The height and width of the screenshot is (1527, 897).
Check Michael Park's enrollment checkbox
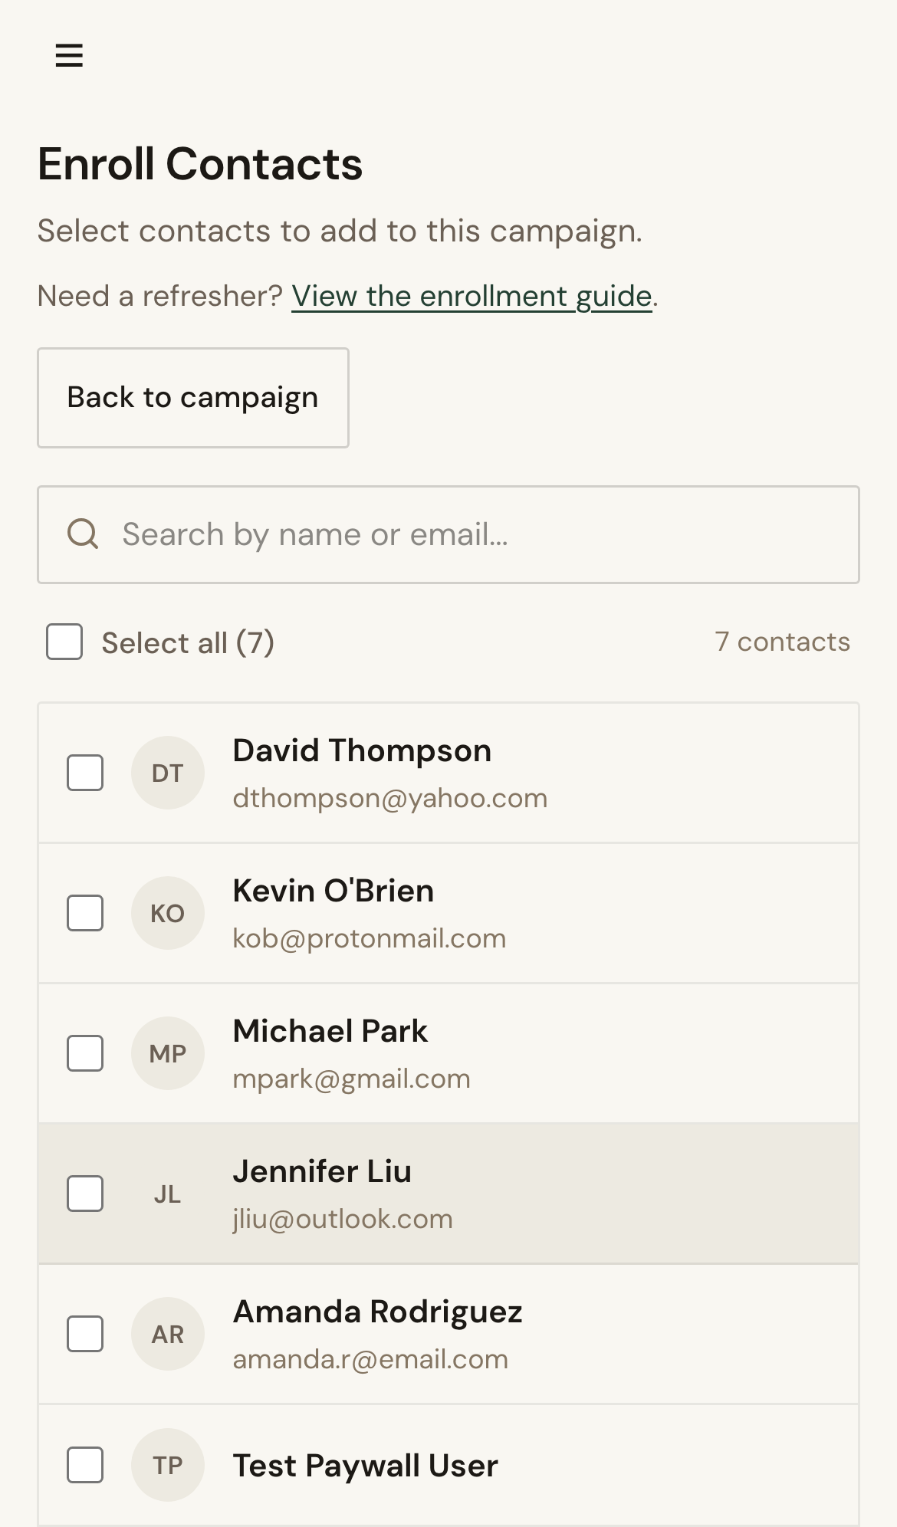click(85, 1052)
